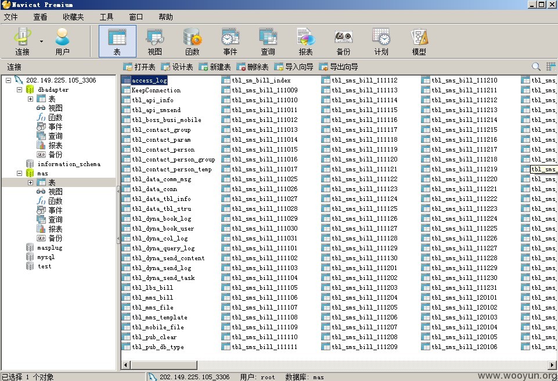Open the Favorites (收藏夹) menu

[x=73, y=17]
